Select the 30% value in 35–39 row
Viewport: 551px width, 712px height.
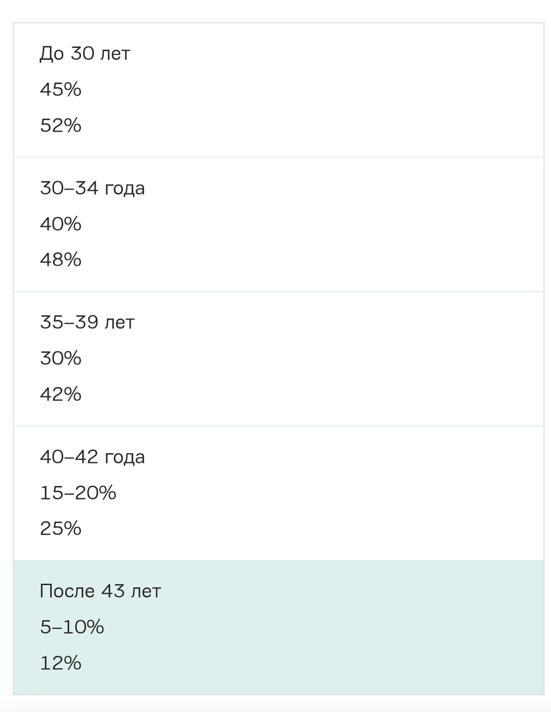[x=61, y=358]
